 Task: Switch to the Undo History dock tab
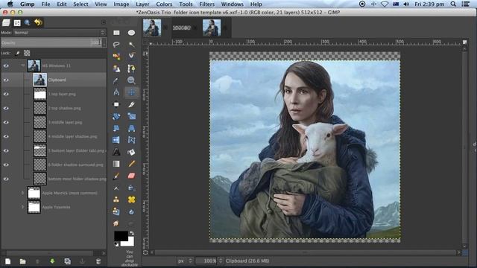38,22
